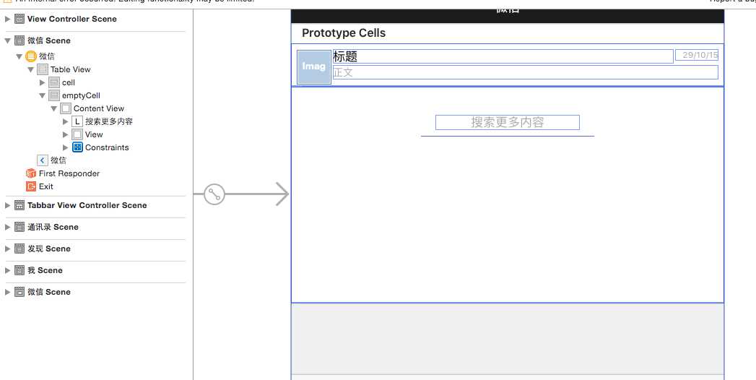Click the icon beside the cell row
This screenshot has width=756, height=380.
pos(54,82)
